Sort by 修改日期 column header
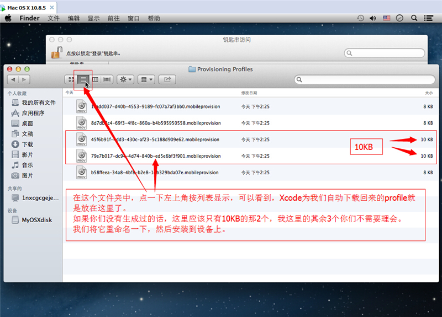Viewport: 442px width, 317px height. [249, 93]
